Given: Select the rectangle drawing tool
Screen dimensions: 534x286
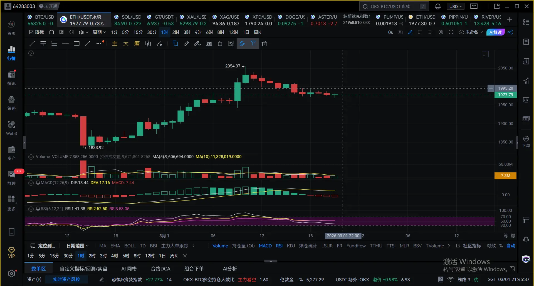Looking at the screenshot, I should 76,44.
